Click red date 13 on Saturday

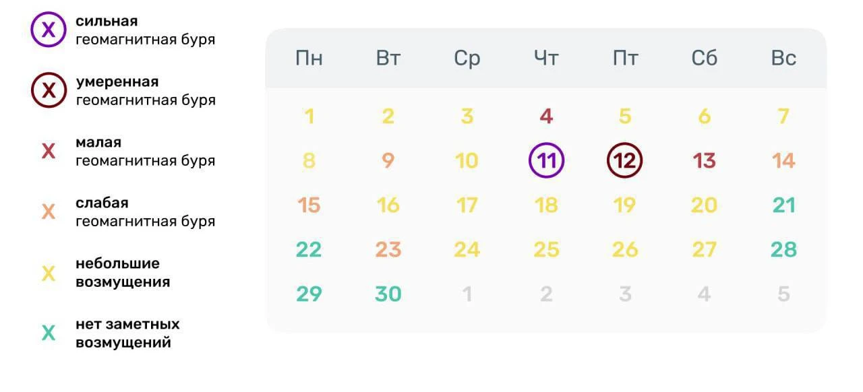(704, 161)
